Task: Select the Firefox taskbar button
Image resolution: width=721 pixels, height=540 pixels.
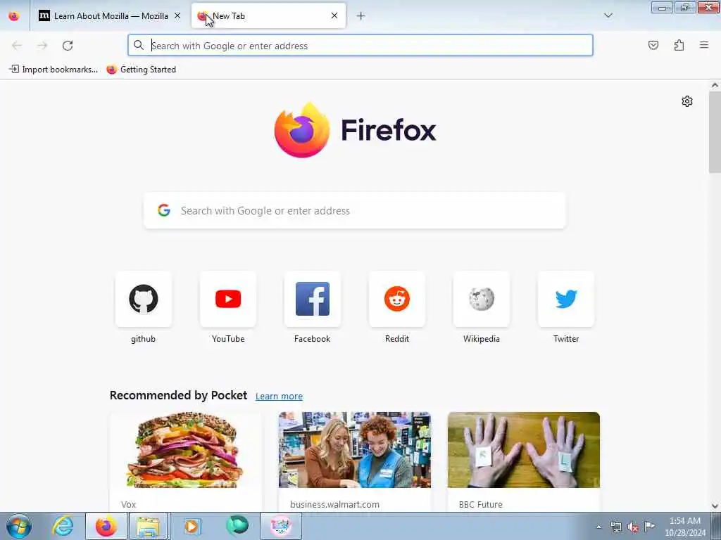Action: point(106,526)
